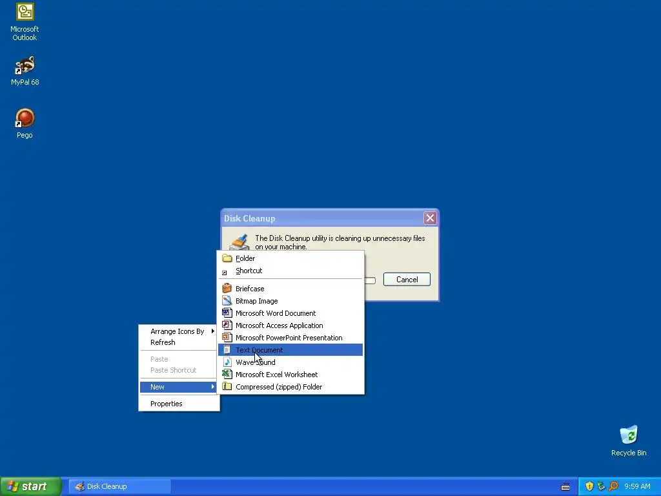Choose Microsoft Access Application entry
Screen dimensions: 661x496
coord(290,325)
